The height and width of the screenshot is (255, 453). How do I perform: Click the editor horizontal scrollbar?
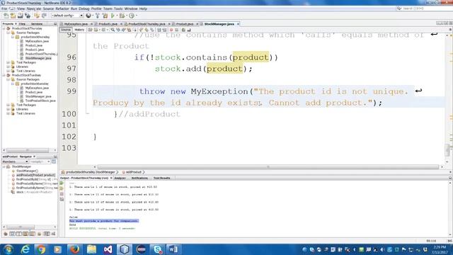(269, 167)
